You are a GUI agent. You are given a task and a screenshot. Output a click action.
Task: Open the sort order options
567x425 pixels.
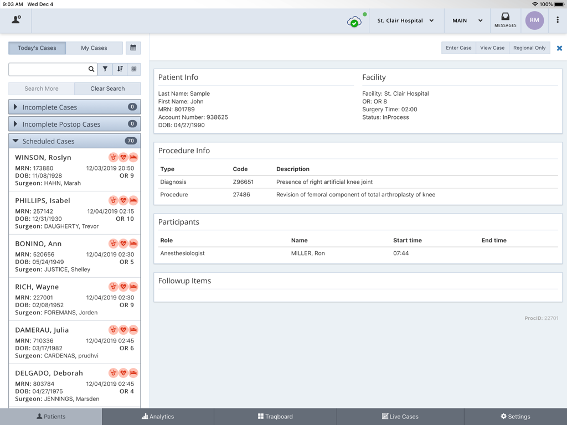click(120, 69)
